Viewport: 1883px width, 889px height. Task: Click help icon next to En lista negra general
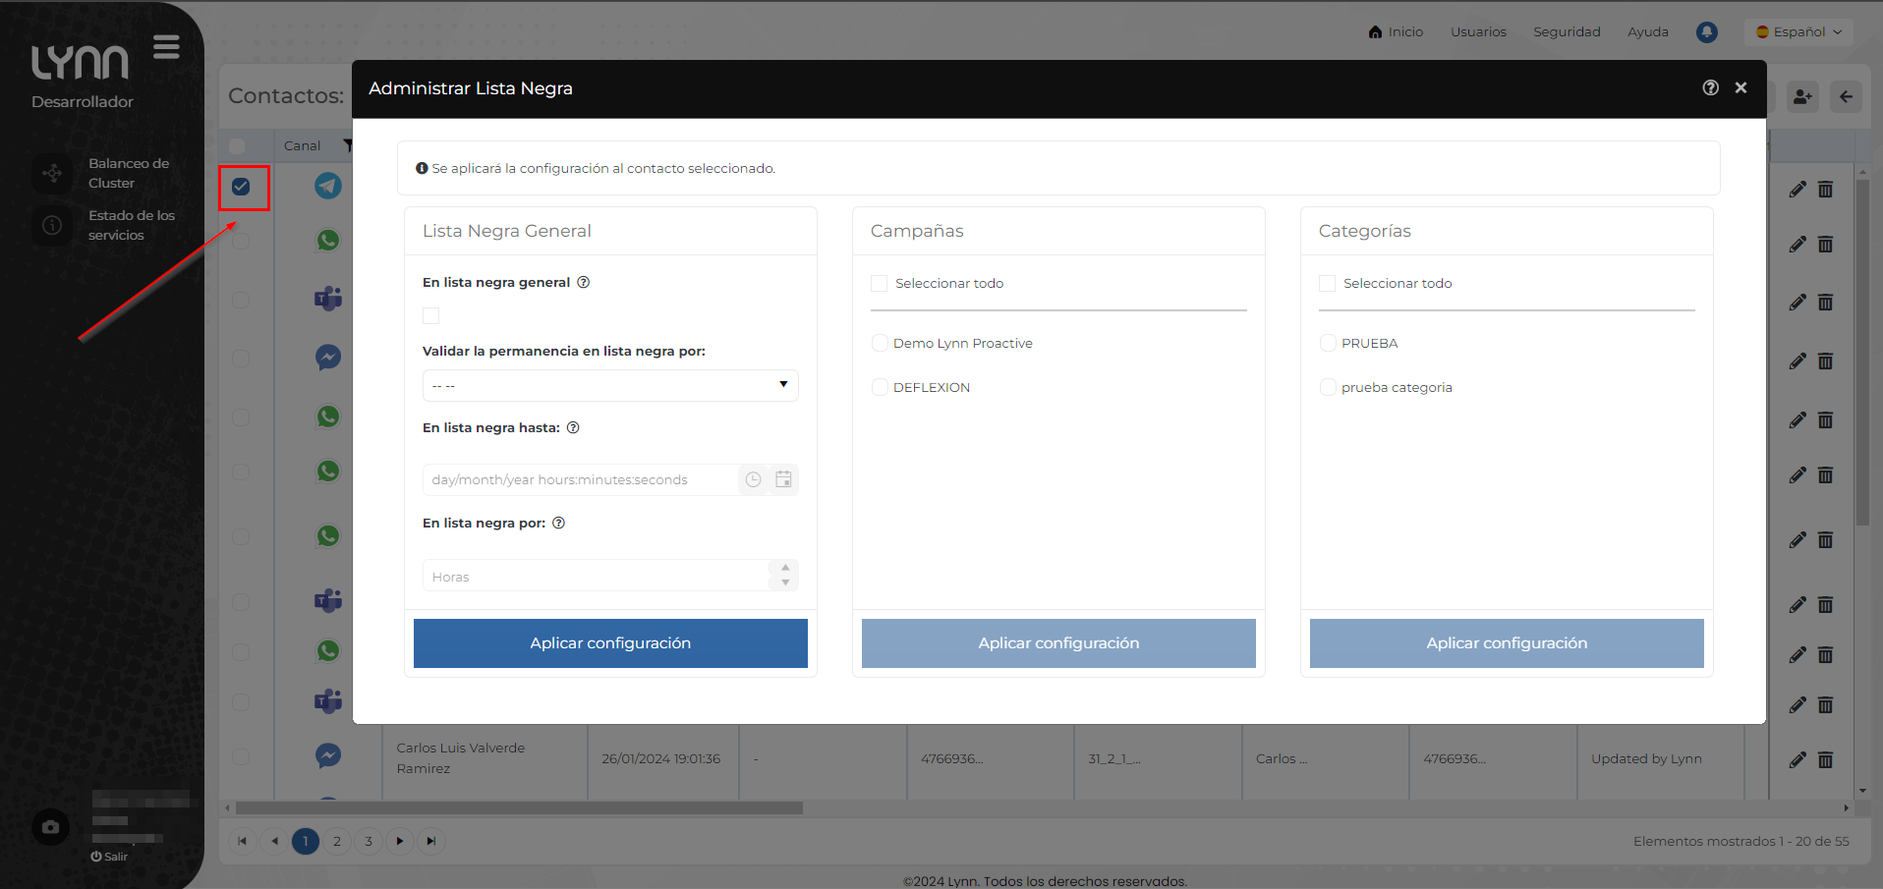tap(583, 282)
